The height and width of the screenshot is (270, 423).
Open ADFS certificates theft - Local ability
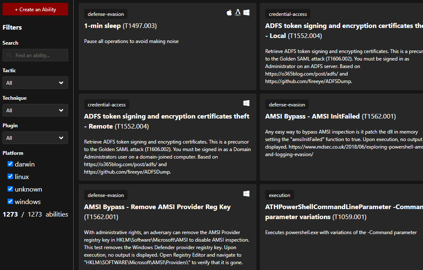point(341,47)
